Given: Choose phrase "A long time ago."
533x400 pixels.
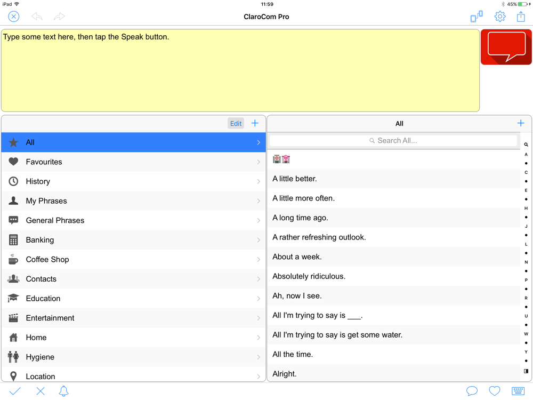Looking at the screenshot, I should click(395, 218).
